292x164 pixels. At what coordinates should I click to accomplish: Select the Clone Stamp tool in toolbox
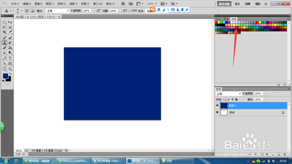point(4,43)
